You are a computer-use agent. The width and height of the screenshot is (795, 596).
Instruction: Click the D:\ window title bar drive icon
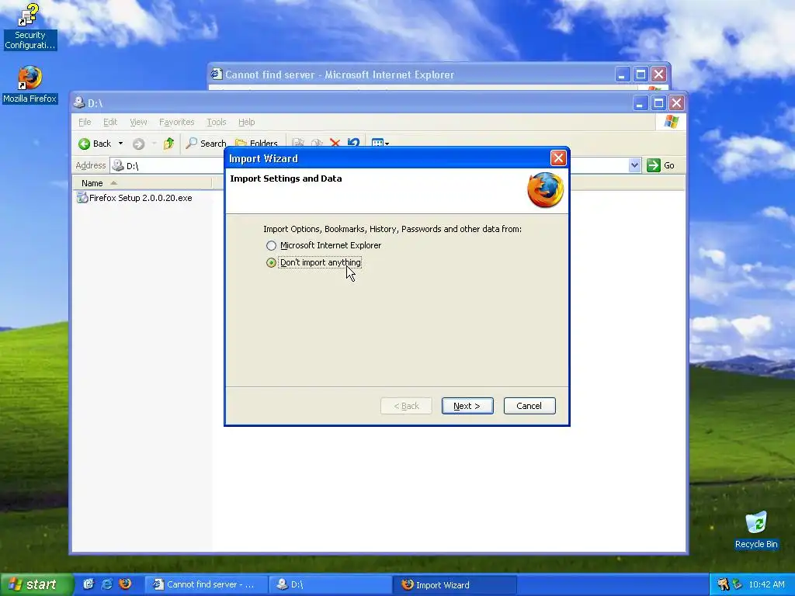[78, 102]
